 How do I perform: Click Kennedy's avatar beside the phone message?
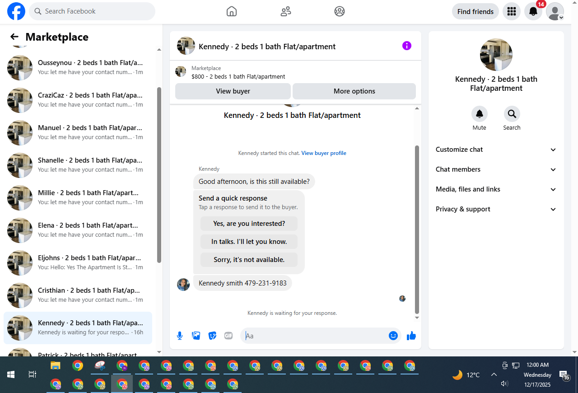pos(183,284)
